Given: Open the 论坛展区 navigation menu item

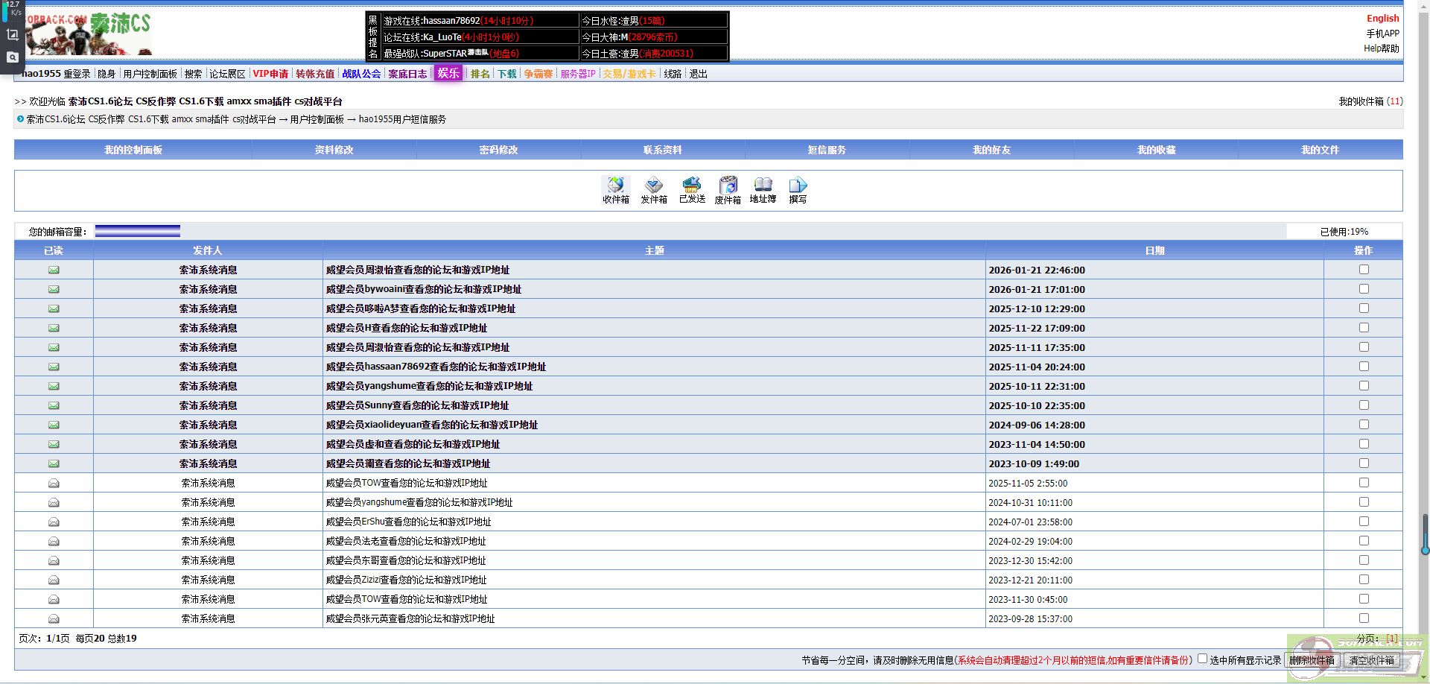Looking at the screenshot, I should pyautogui.click(x=227, y=74).
